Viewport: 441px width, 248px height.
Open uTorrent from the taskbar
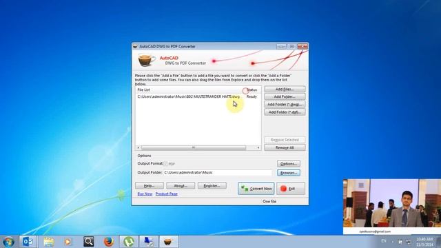(129, 242)
